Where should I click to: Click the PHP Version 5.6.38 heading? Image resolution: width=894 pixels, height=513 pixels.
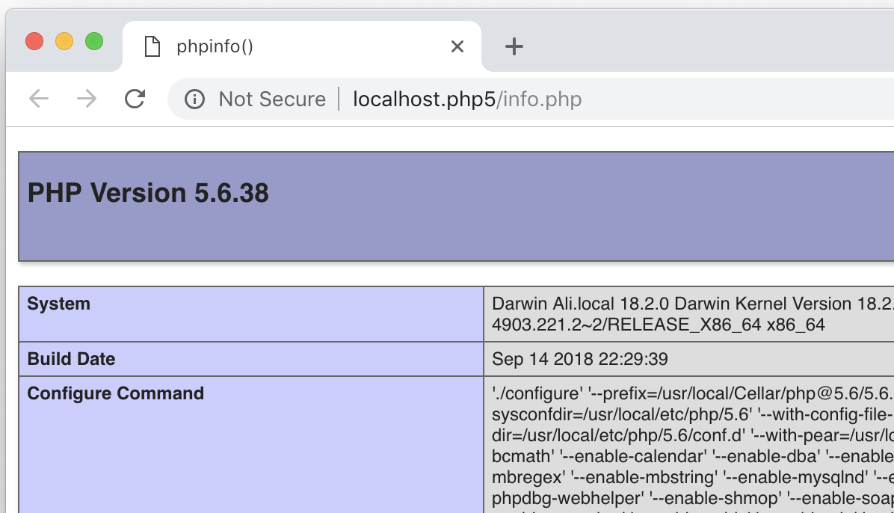(148, 193)
